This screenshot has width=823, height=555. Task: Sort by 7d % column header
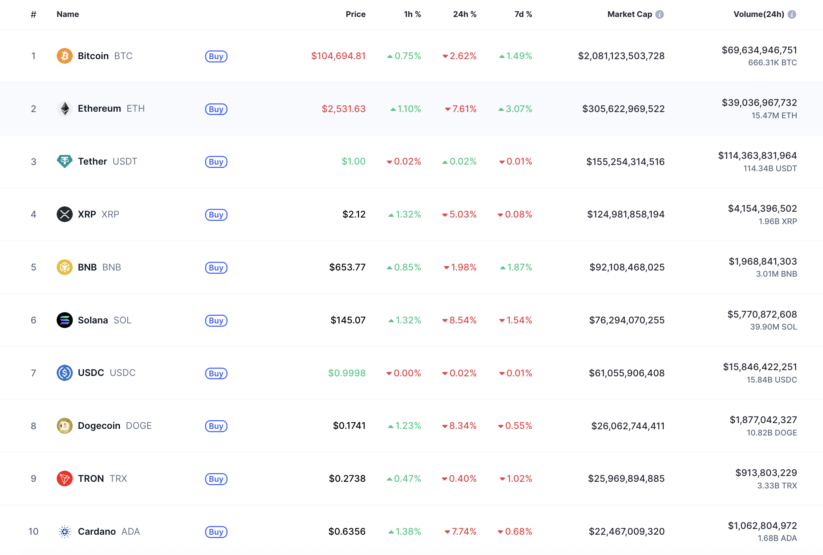[523, 14]
